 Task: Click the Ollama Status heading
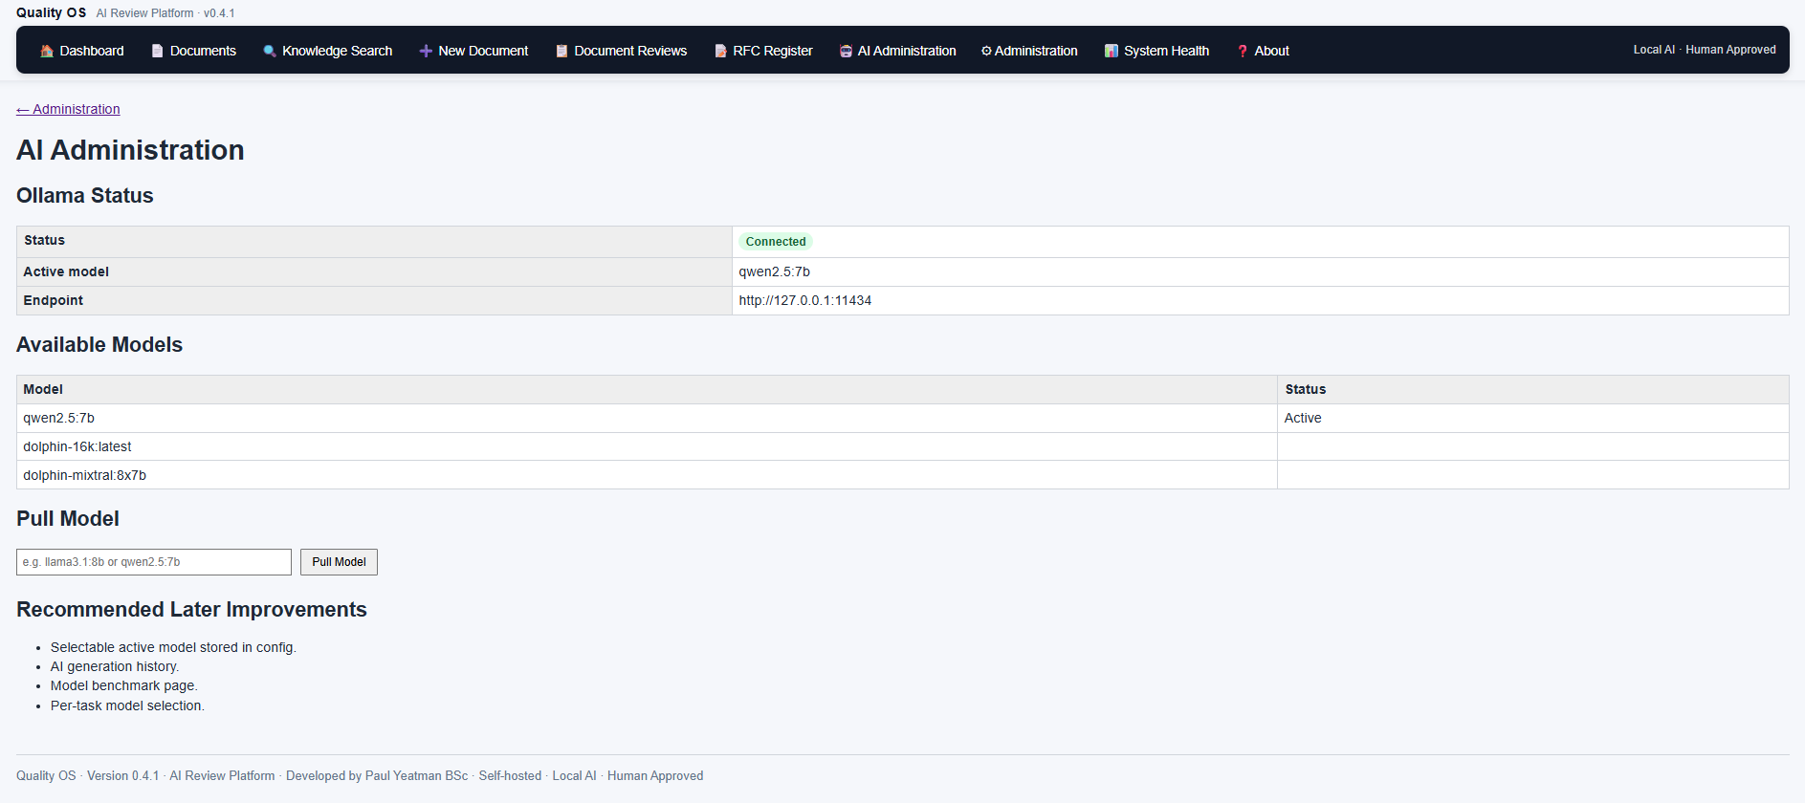click(84, 195)
